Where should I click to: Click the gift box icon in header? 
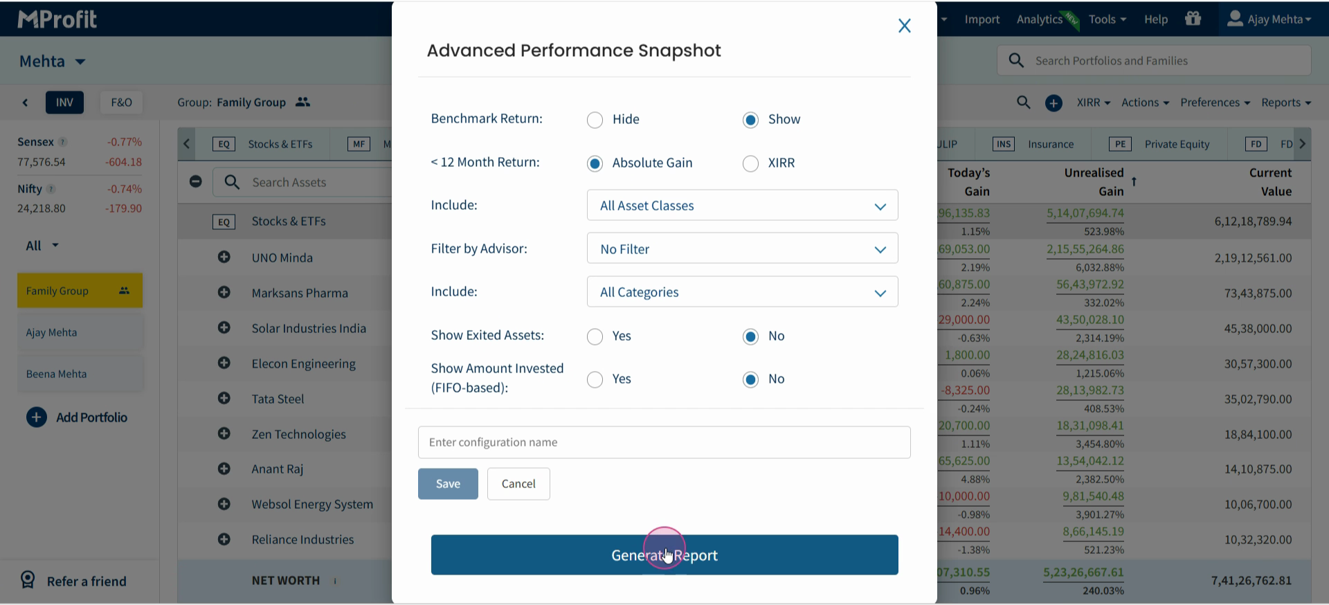tap(1193, 19)
